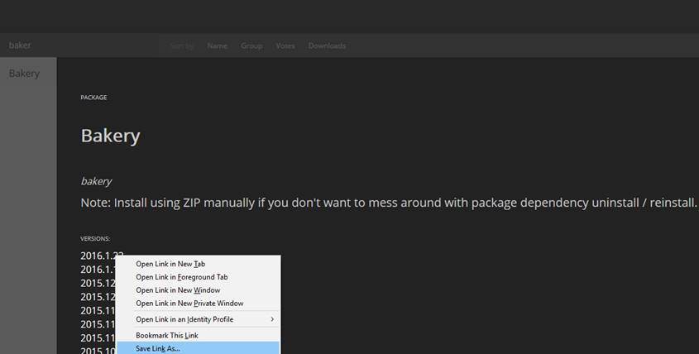Sort packages by Name
This screenshot has width=699, height=354.
pos(217,45)
